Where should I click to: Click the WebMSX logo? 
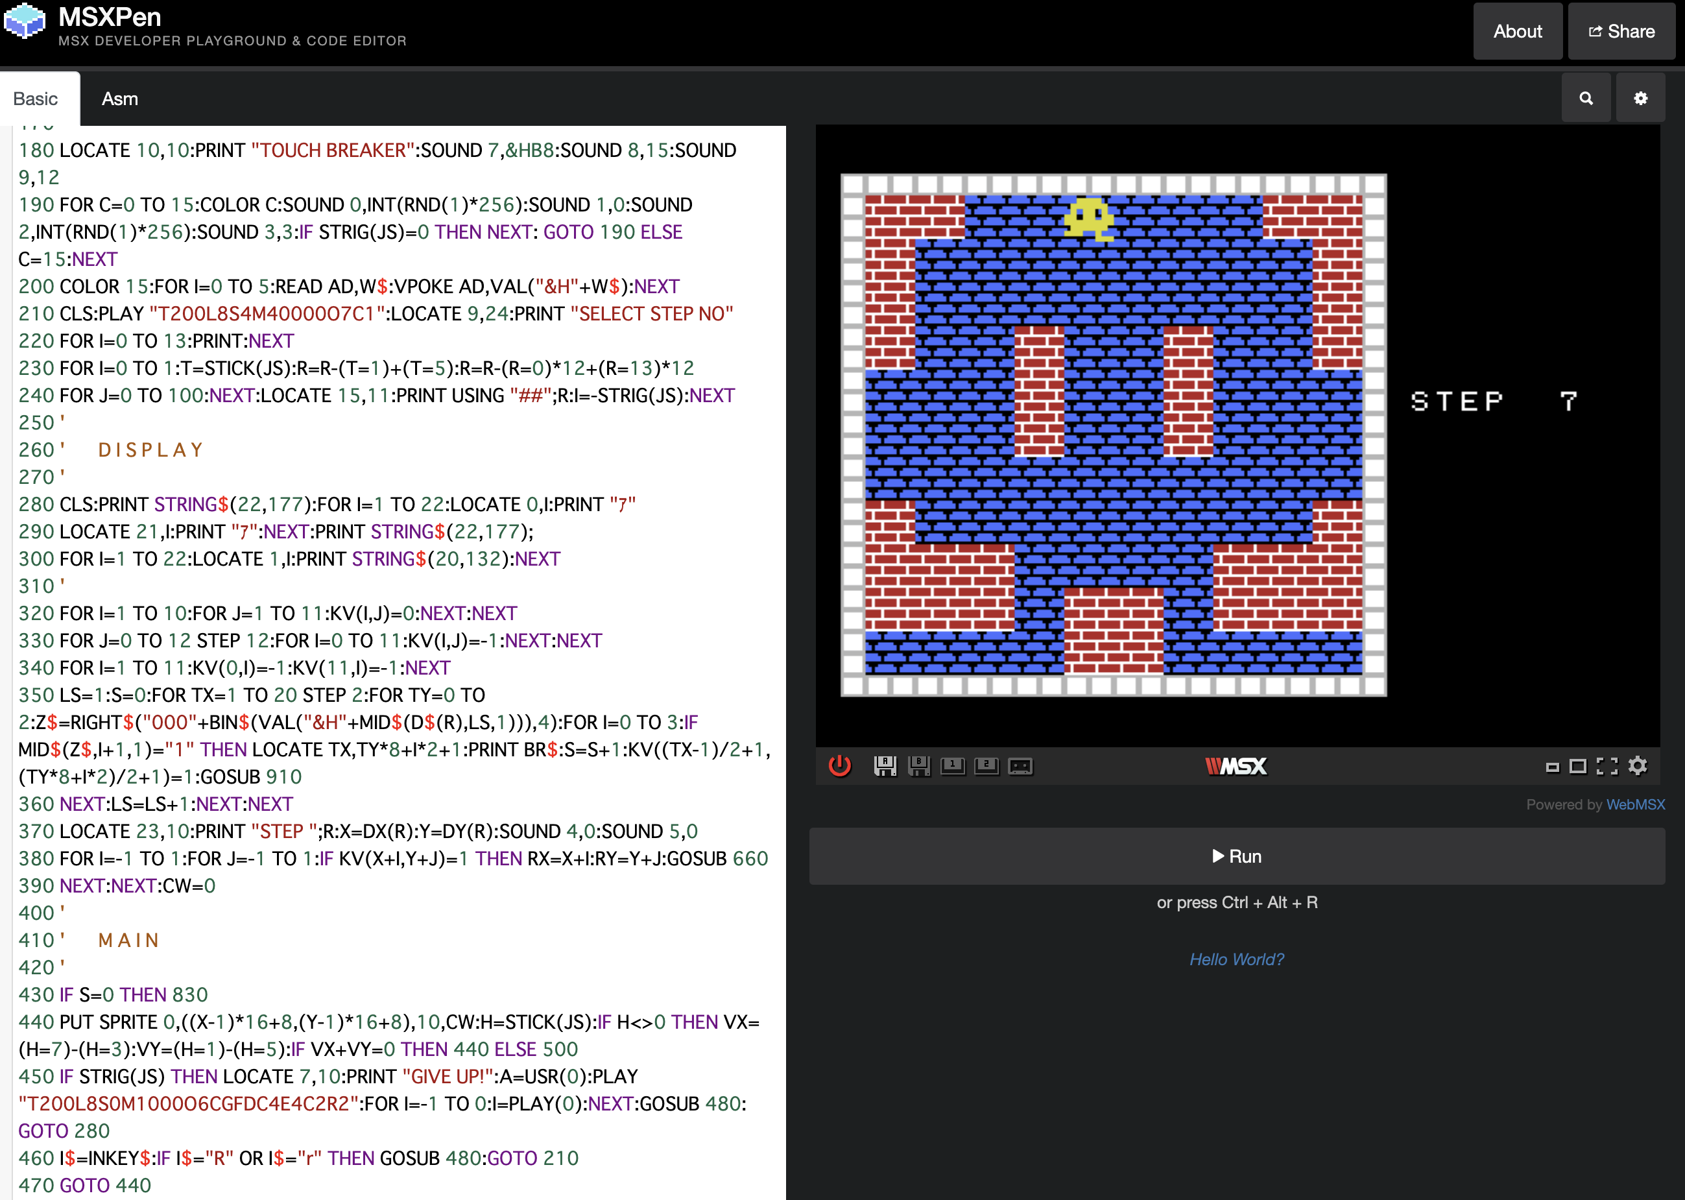[x=1236, y=766]
